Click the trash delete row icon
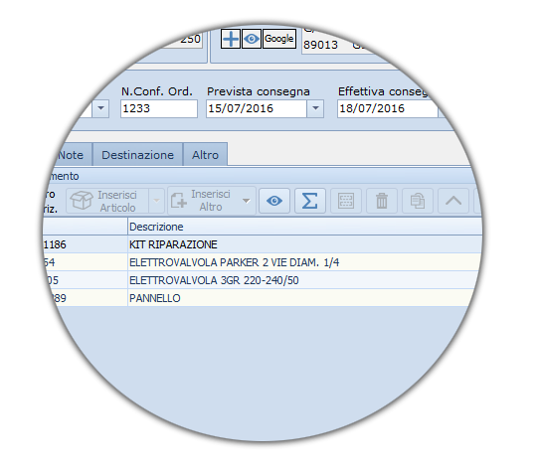This screenshot has height=472, width=538. tap(382, 201)
